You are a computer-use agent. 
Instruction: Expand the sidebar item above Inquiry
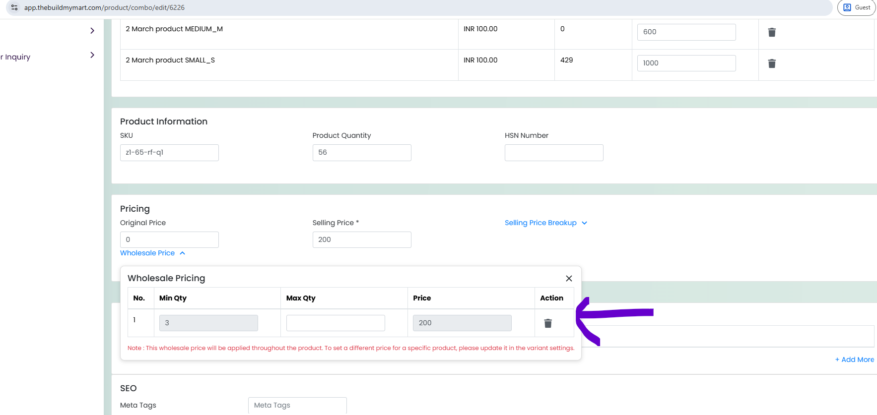(x=92, y=31)
